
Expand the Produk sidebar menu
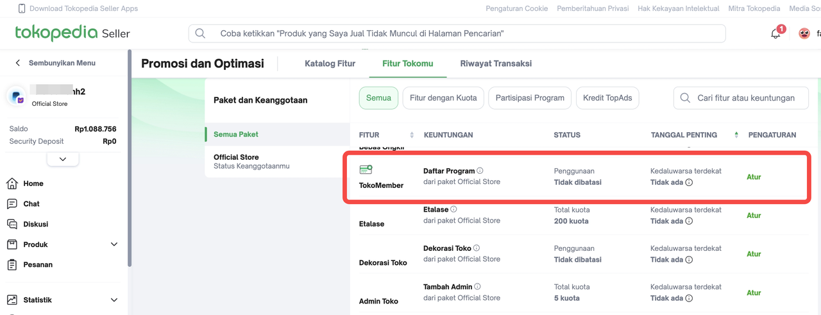coord(114,244)
